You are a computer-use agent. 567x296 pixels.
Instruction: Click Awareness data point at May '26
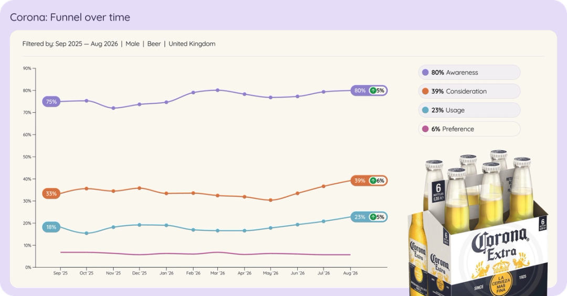coord(270,97)
